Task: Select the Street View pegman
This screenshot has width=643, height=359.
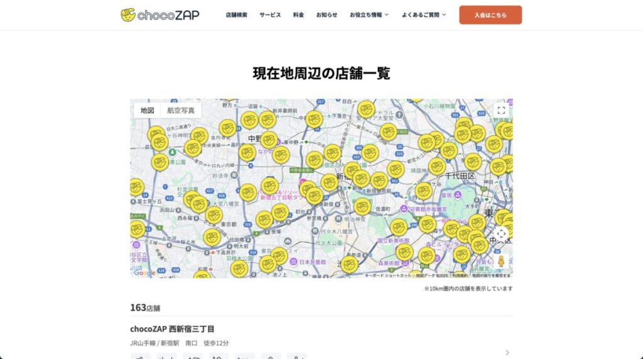Action: (x=501, y=261)
